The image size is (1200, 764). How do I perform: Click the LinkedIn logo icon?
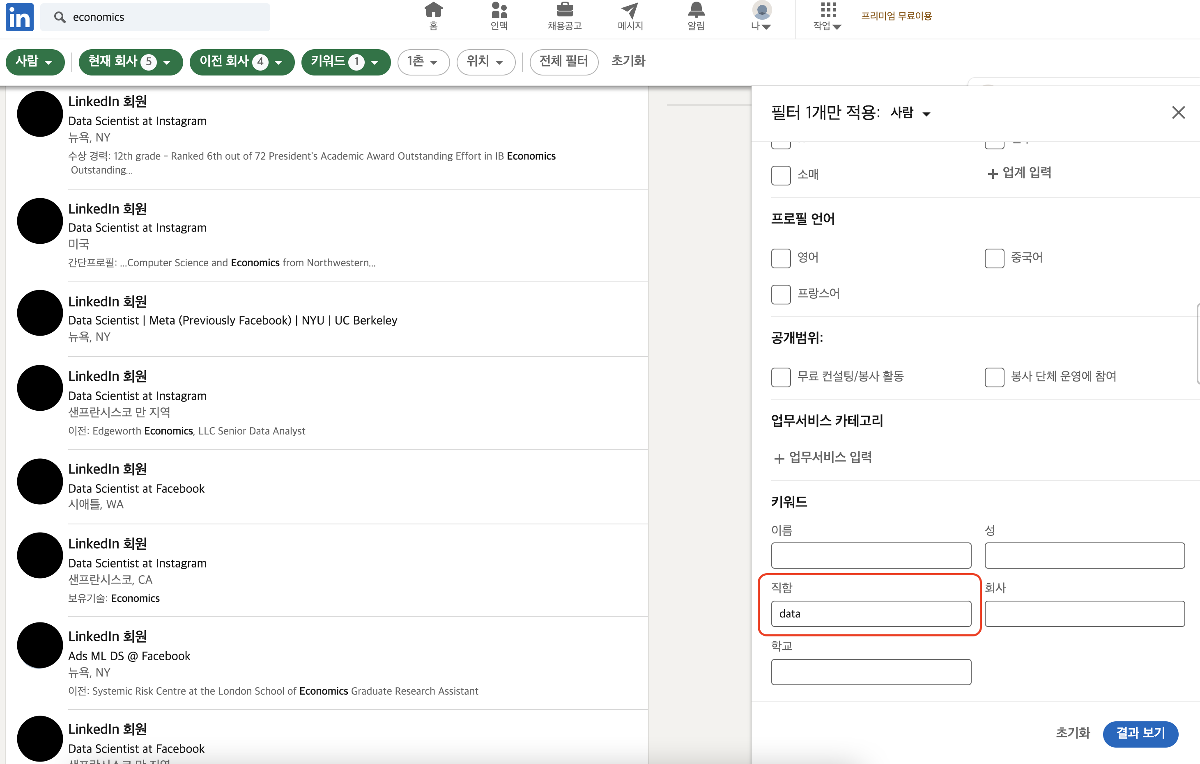(x=19, y=17)
